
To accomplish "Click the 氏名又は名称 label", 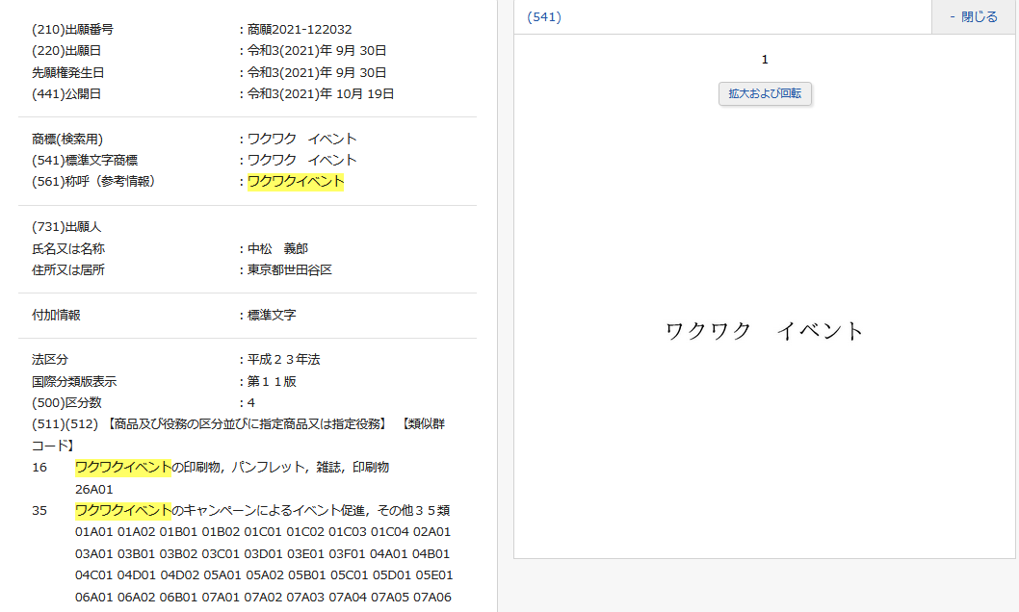I will tap(68, 248).
